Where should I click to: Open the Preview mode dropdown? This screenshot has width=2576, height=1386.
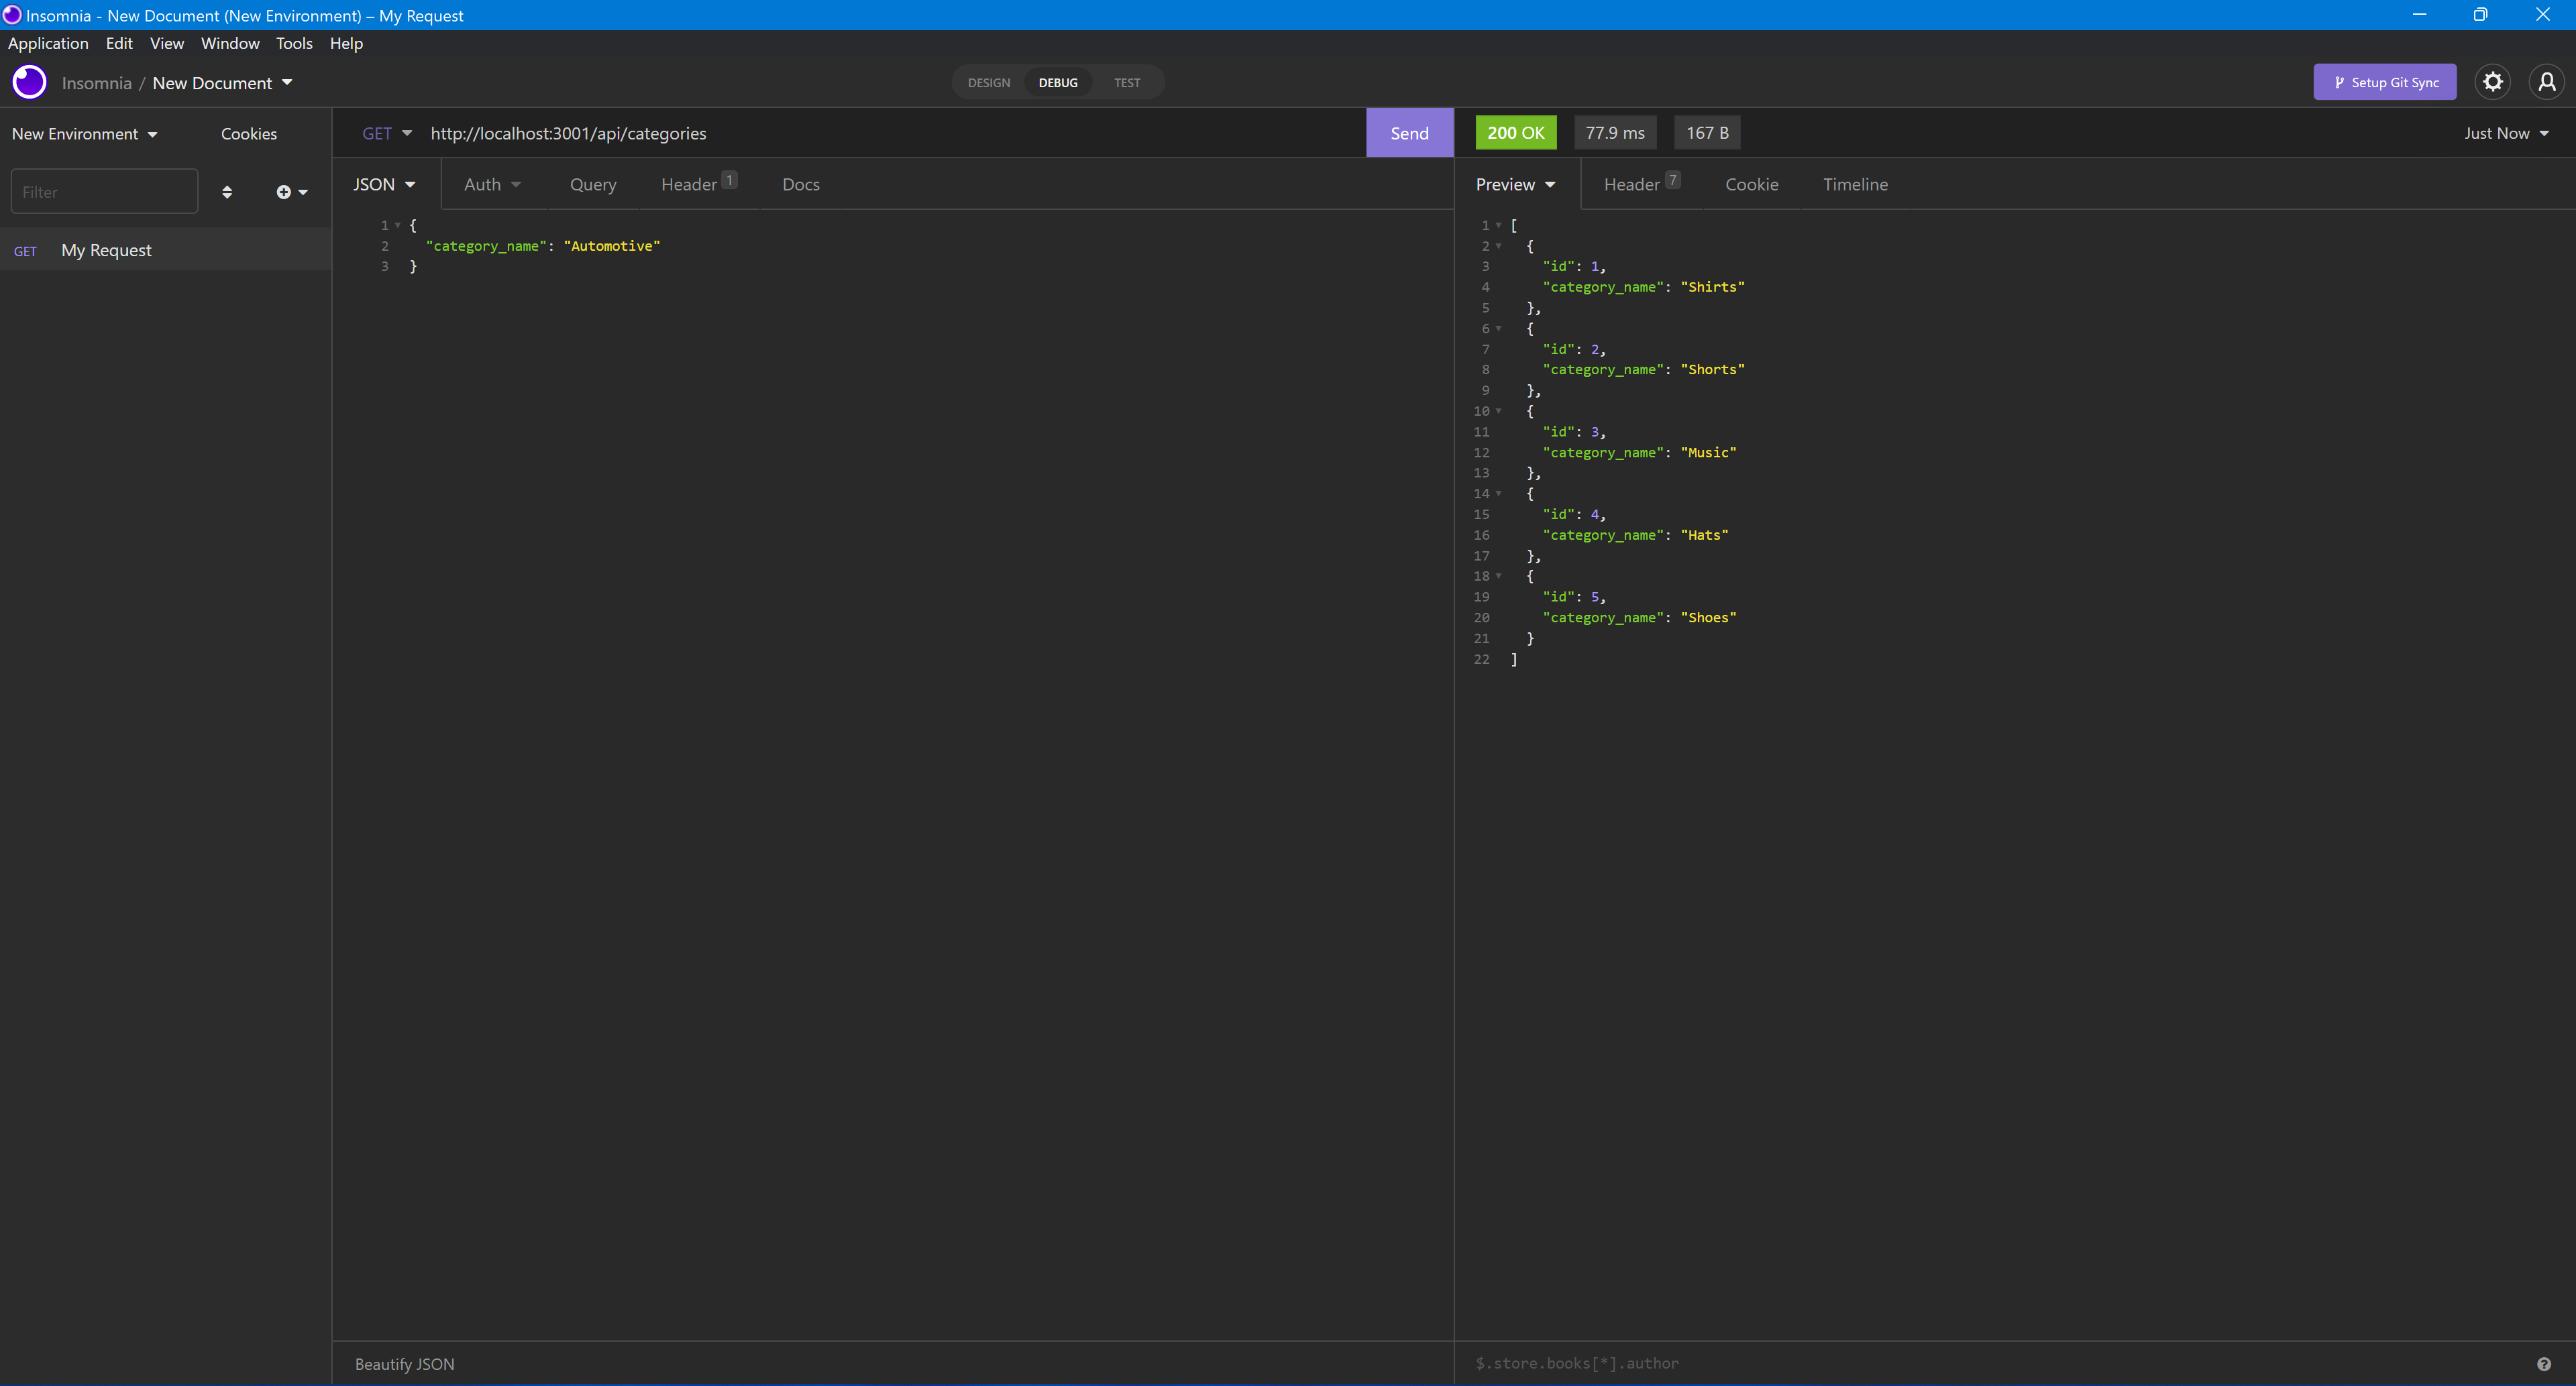[x=1515, y=184]
